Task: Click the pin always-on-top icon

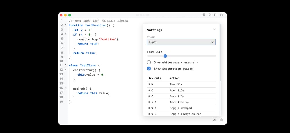Action: click(204, 15)
